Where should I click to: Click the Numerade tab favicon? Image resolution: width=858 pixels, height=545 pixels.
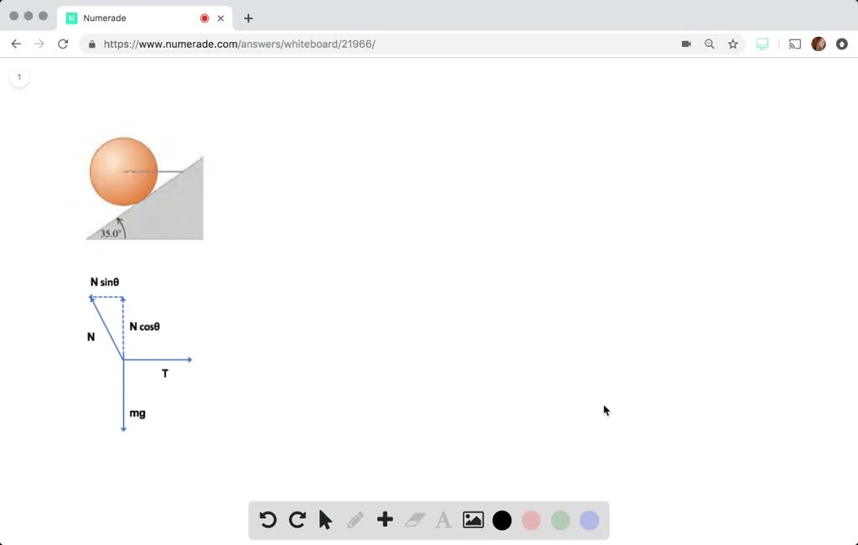tap(72, 18)
